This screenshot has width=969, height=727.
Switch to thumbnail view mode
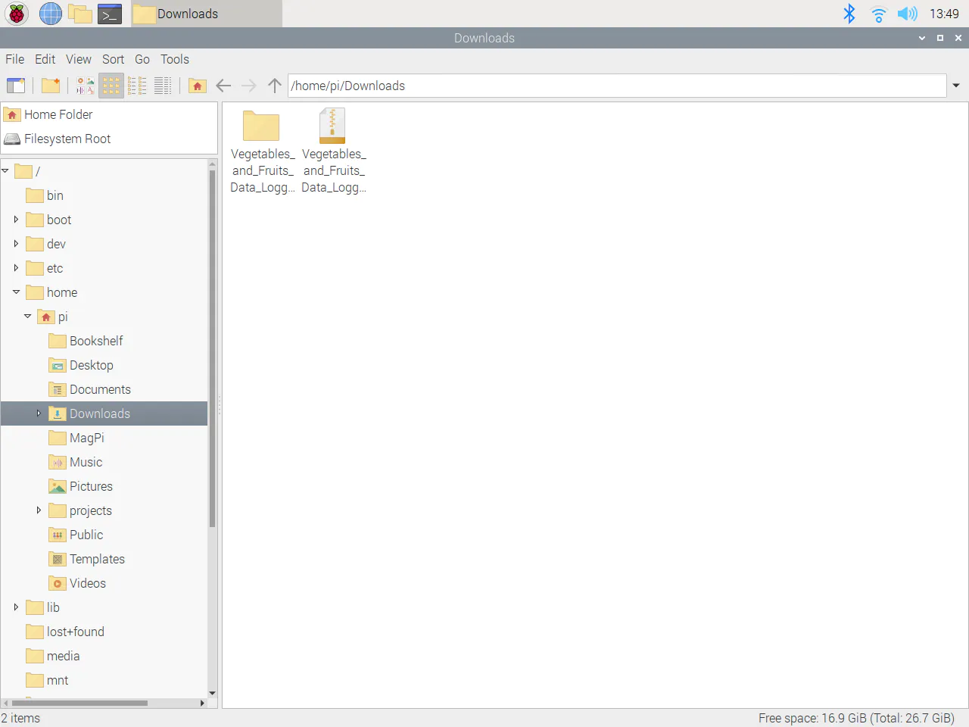coord(86,86)
